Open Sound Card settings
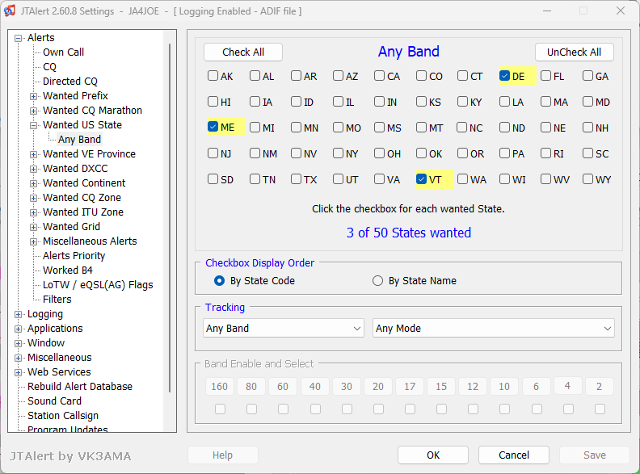The image size is (640, 474). click(x=54, y=401)
